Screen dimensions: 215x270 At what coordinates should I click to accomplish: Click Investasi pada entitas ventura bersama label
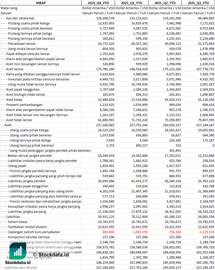click(x=38, y=79)
